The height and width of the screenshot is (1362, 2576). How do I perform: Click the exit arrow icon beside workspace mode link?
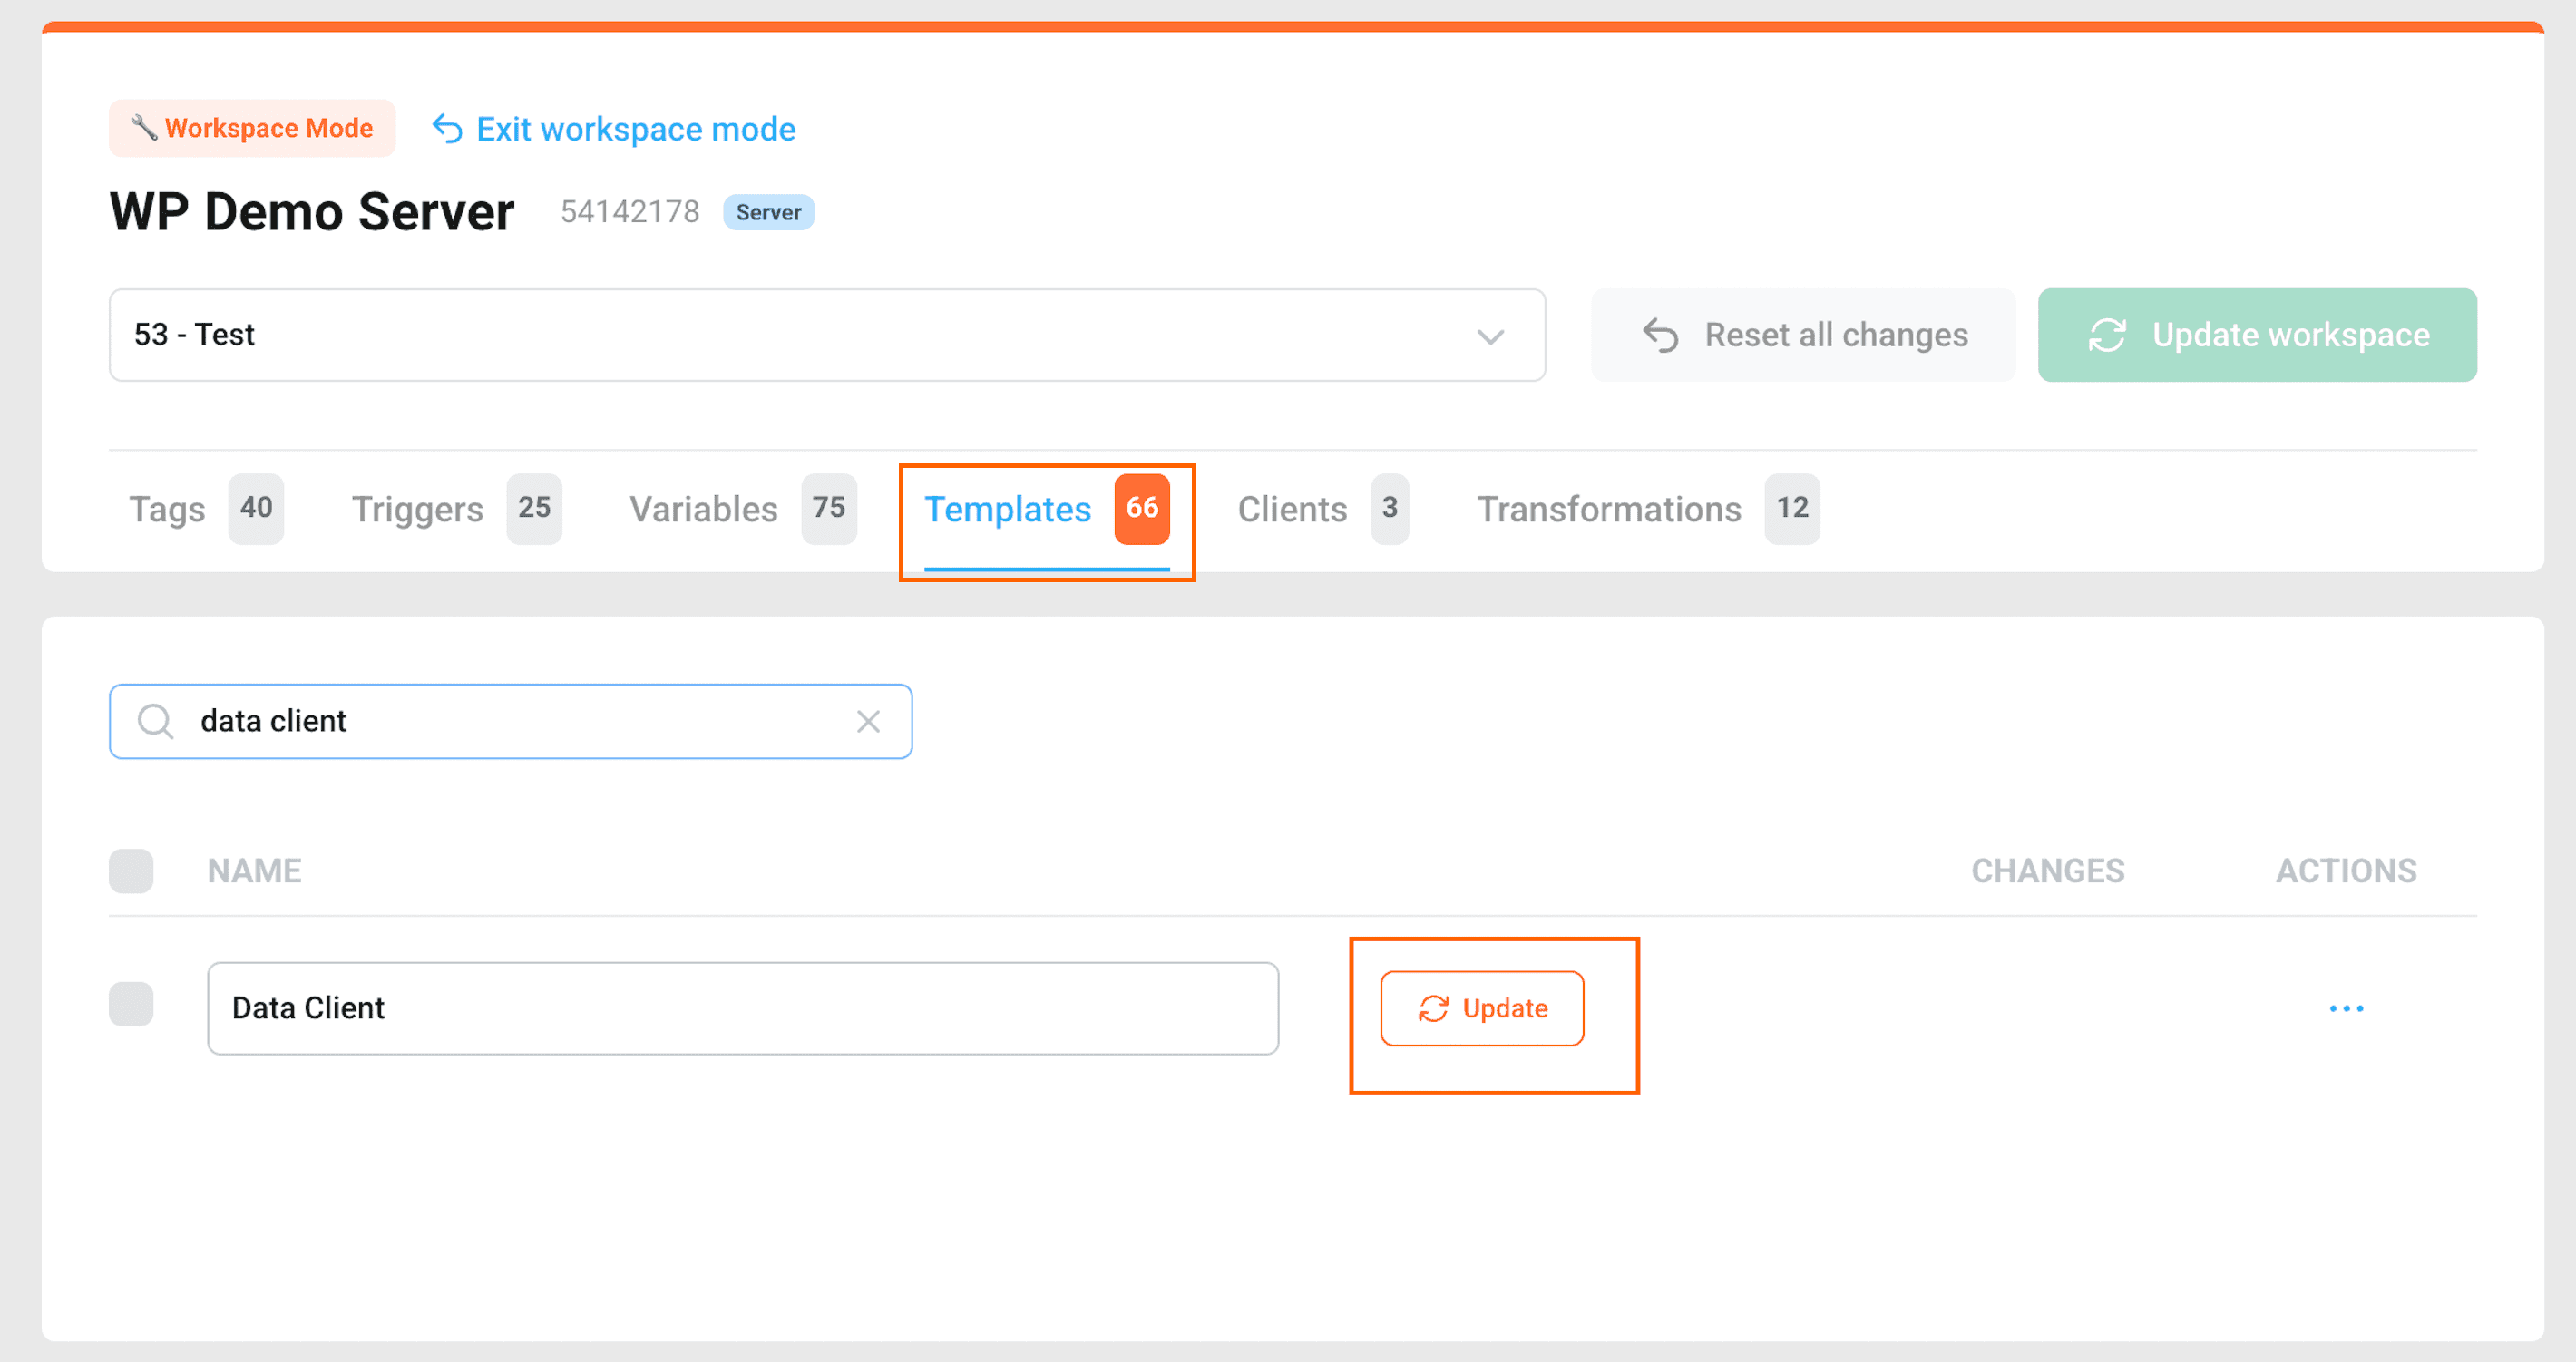point(447,129)
